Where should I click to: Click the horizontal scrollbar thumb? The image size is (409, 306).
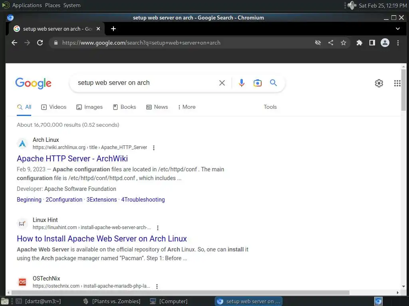tap(180, 293)
